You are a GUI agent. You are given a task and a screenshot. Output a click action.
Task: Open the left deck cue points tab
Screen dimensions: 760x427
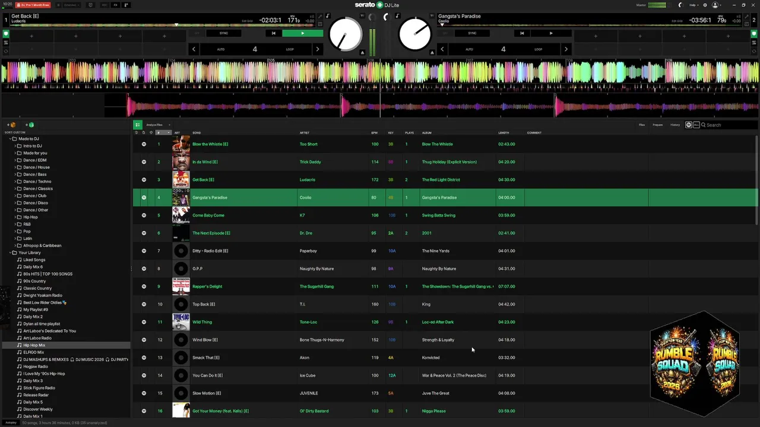click(6, 34)
